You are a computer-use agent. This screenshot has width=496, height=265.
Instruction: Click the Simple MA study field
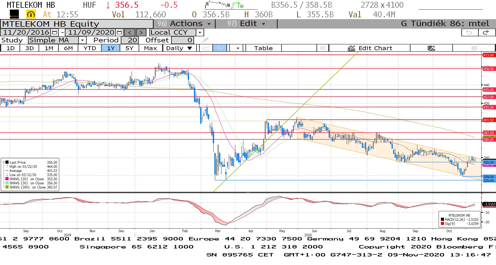coord(54,40)
